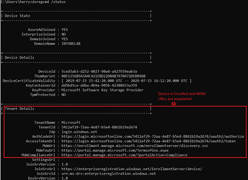
Task: Click the Thumbprint hash value
Action: (x=103, y=76)
